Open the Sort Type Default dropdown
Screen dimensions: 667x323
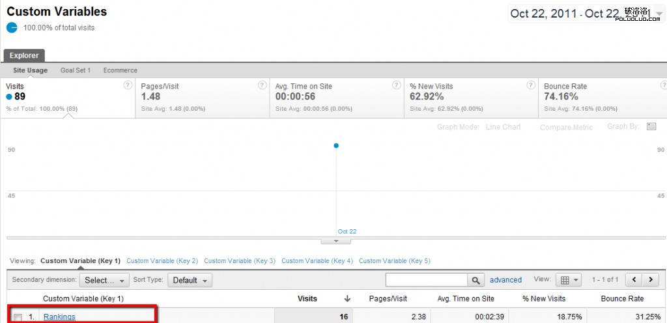[x=190, y=280]
